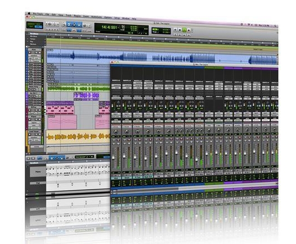Open the Pro Tools application menu
The width and height of the screenshot is (296, 244).
[x=37, y=13]
